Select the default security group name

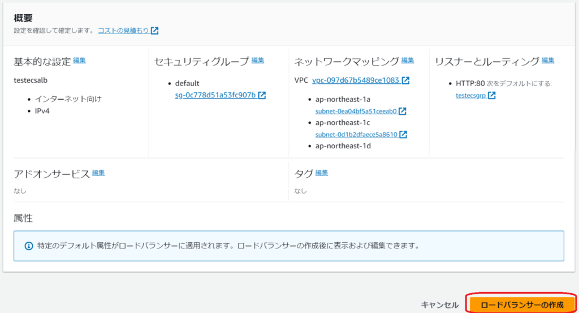187,84
